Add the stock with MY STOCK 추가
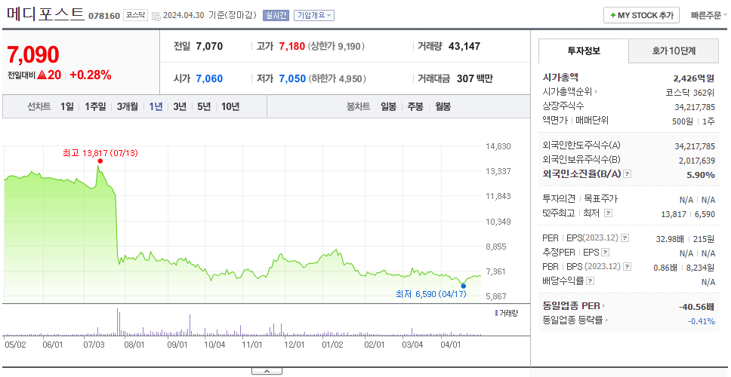 pyautogui.click(x=641, y=15)
